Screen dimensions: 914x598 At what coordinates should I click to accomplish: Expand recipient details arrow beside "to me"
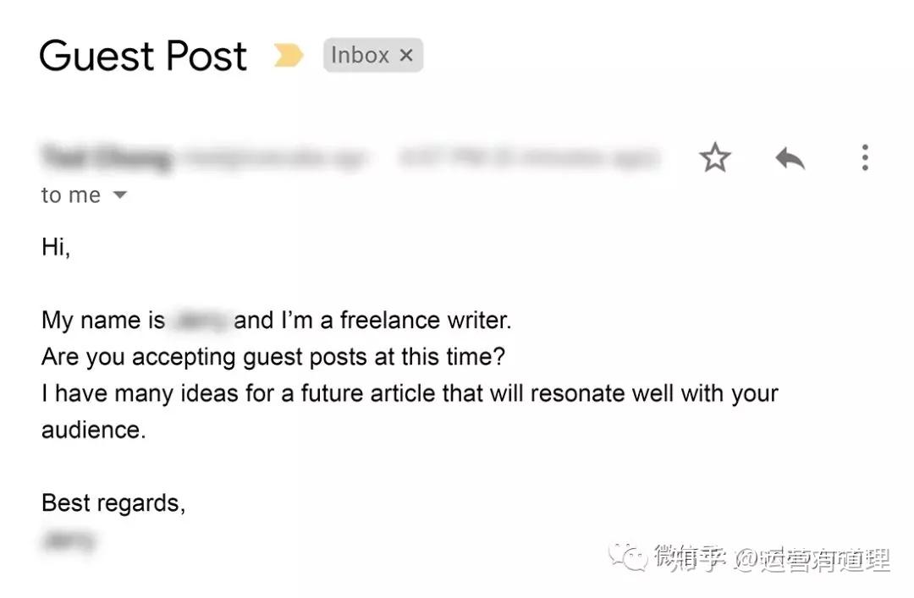(119, 195)
